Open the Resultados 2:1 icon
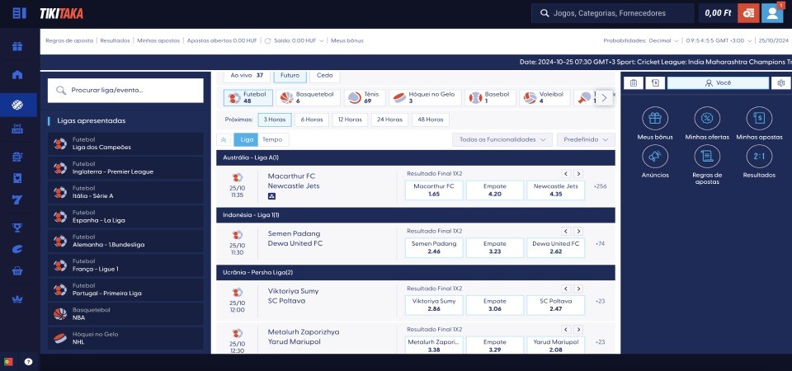The height and width of the screenshot is (371, 792). coord(759,157)
